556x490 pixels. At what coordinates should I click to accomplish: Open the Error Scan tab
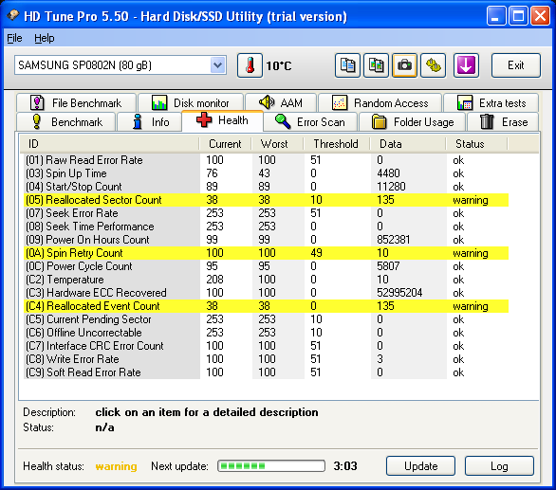click(x=310, y=122)
